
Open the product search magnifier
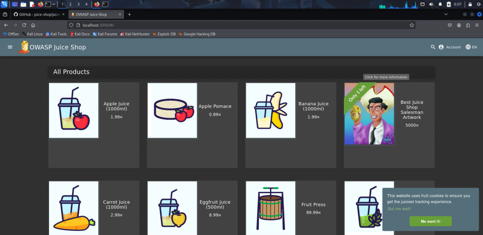tap(433, 47)
